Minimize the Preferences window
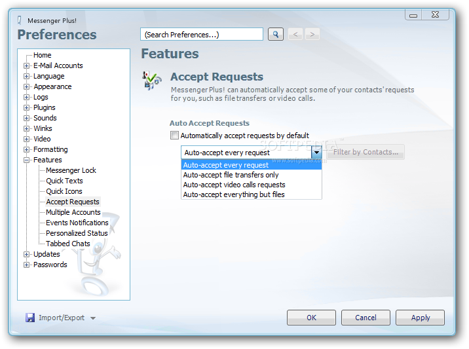The width and height of the screenshot is (469, 349). (413, 15)
